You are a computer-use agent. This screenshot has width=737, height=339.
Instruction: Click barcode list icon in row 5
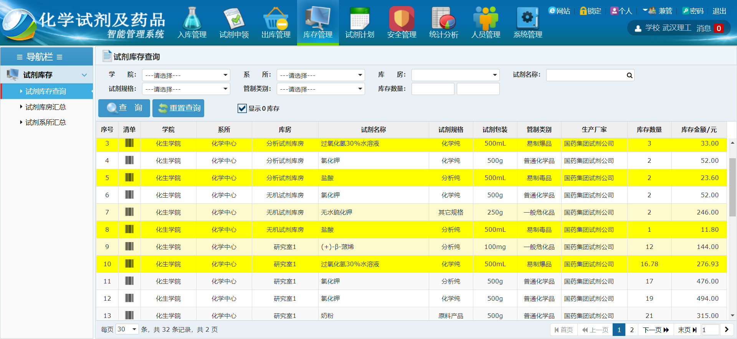[129, 177]
